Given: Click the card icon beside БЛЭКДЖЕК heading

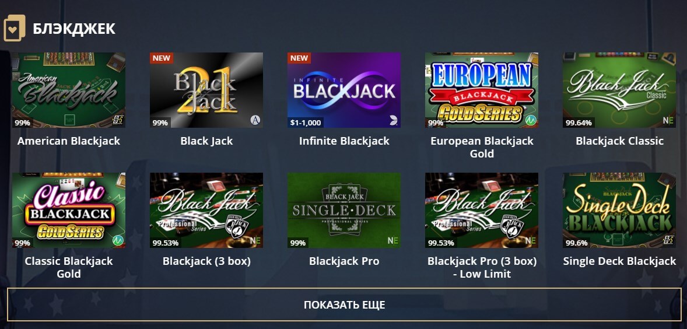Looking at the screenshot, I should (x=15, y=28).
